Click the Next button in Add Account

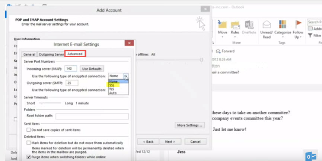tap(170, 142)
